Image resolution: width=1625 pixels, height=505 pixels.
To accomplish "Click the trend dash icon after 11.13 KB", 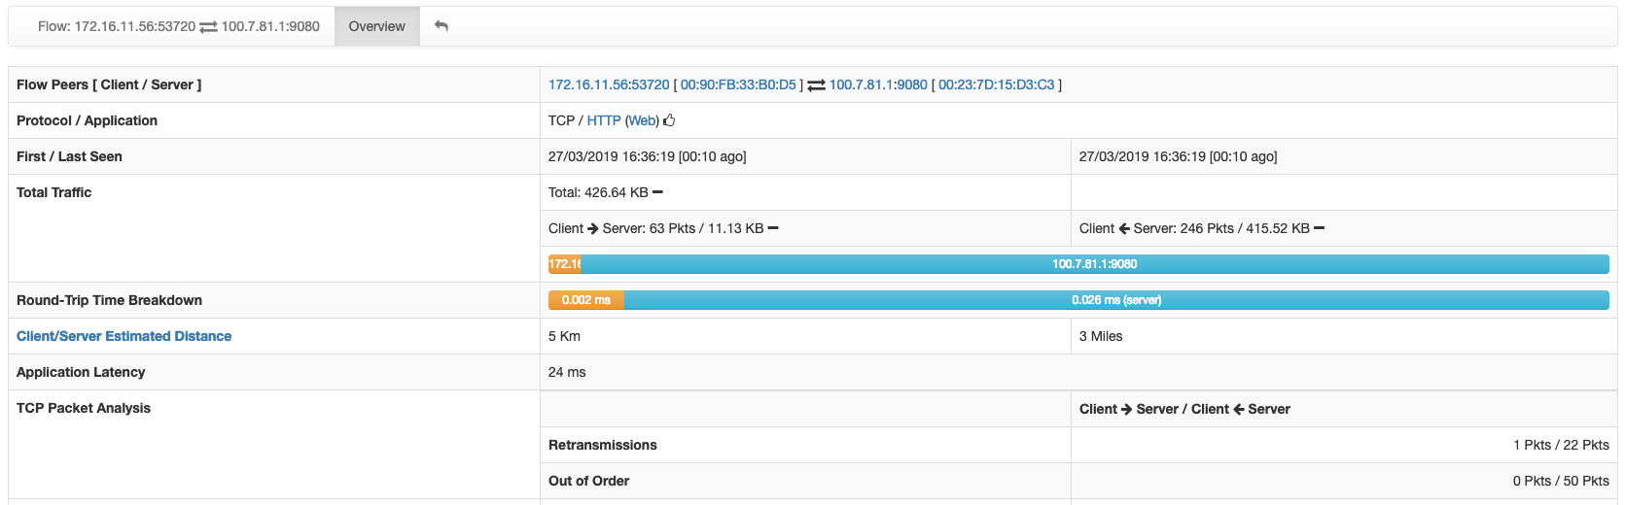I will [x=773, y=228].
